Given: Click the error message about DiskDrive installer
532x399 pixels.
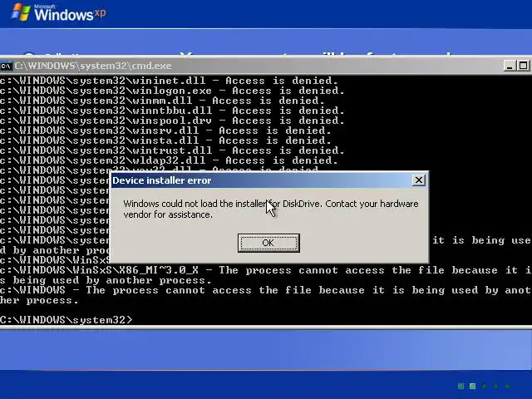Looking at the screenshot, I should 271,209.
